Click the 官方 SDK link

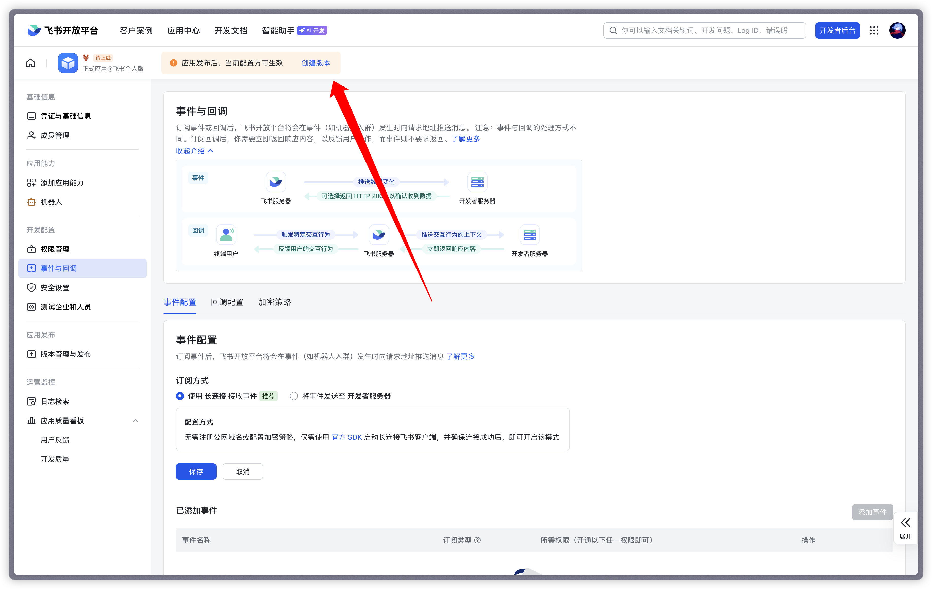point(346,437)
